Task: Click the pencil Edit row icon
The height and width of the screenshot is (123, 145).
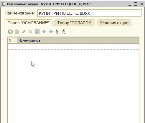Action: (24, 32)
